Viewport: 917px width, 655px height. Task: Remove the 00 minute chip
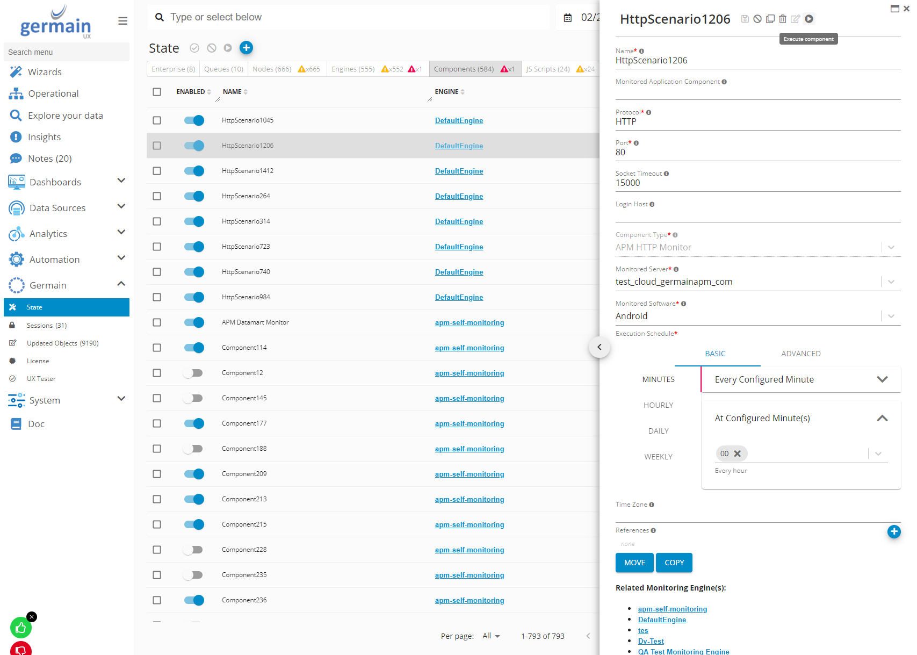738,454
